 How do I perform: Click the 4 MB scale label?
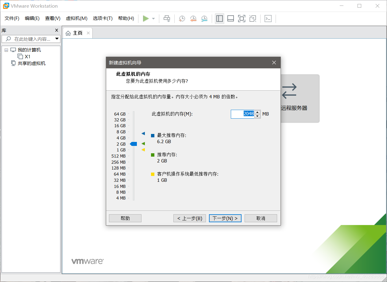tap(121, 198)
